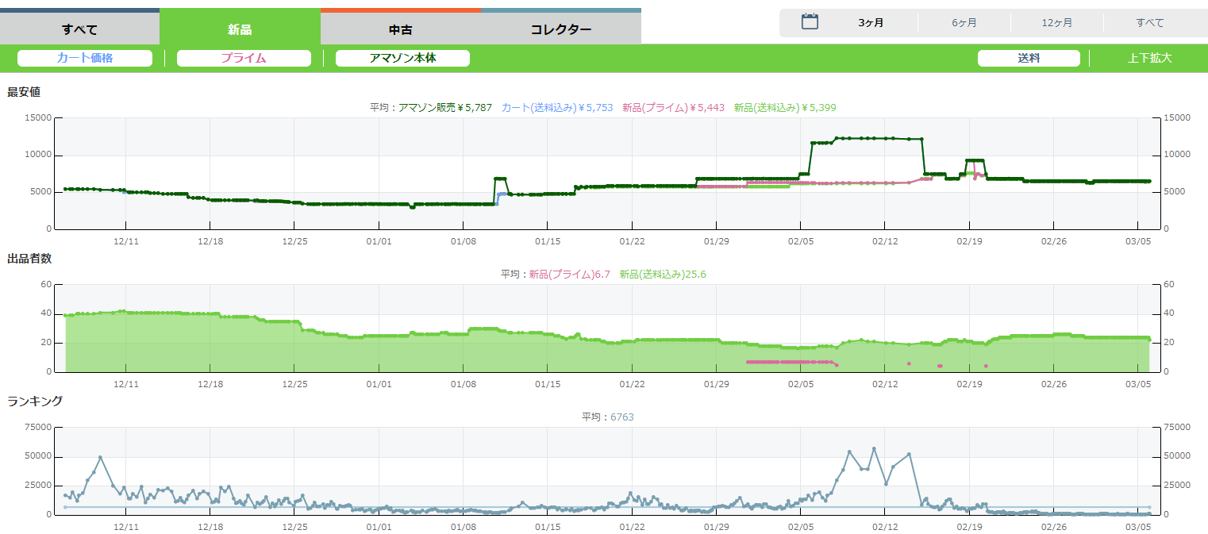The width and height of the screenshot is (1208, 534).
Task: Set period to 6ヶ月
Action: coord(964,23)
